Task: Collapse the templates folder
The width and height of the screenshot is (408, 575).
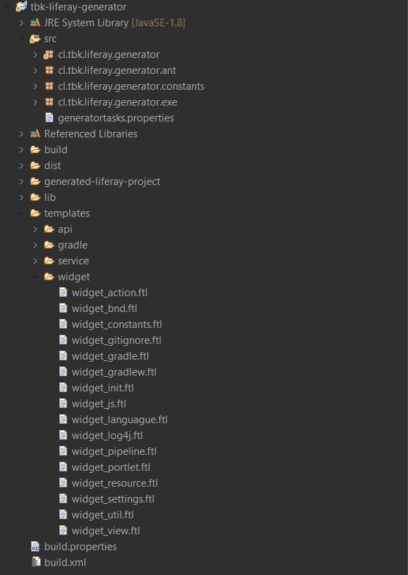Action: pyautogui.click(x=21, y=213)
